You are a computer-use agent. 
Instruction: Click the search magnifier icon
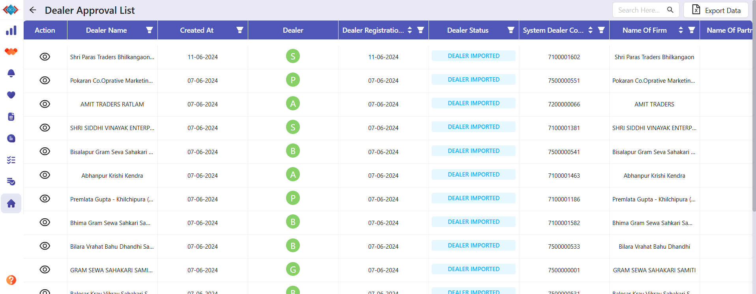click(x=670, y=10)
